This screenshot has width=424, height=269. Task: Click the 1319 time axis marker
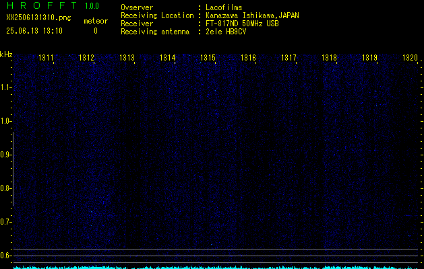[369, 57]
